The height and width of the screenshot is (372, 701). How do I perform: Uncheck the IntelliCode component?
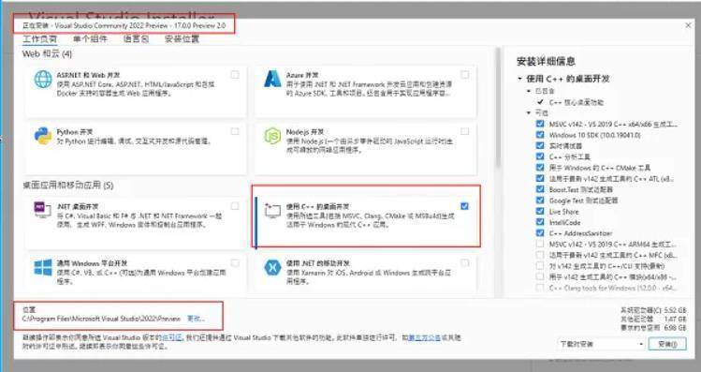click(540, 222)
